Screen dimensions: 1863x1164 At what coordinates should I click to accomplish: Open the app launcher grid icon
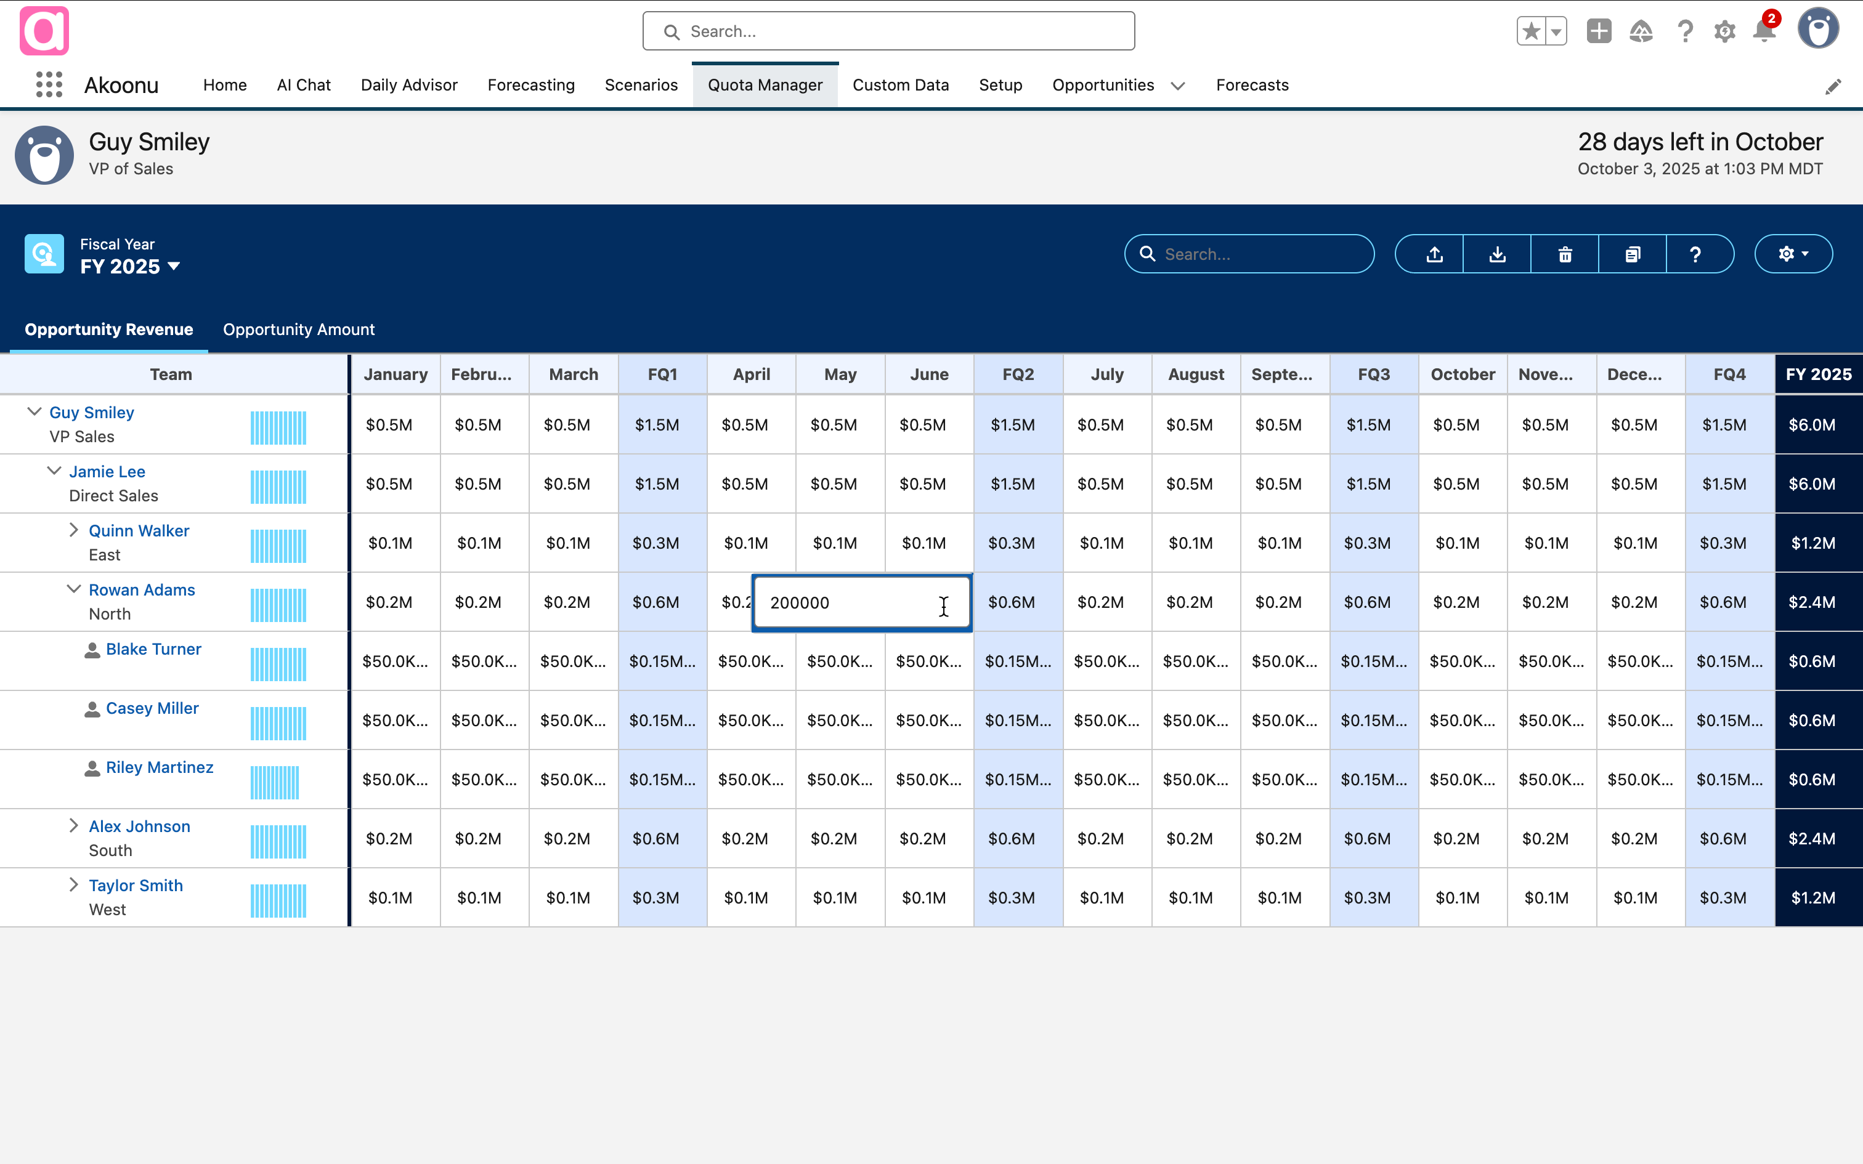pos(49,85)
